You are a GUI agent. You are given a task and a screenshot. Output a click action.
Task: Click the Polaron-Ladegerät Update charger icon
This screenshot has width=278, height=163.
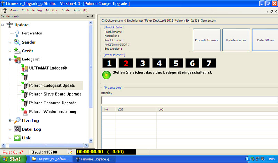click(25, 85)
